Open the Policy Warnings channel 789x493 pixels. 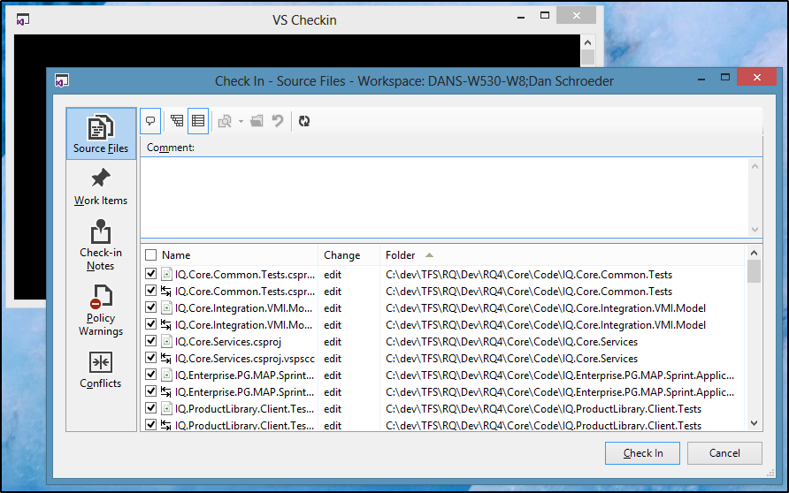101,310
